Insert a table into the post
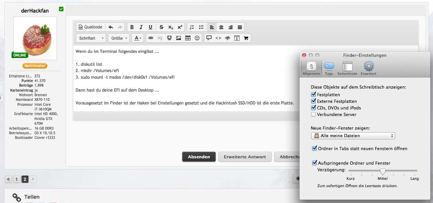 (188, 38)
